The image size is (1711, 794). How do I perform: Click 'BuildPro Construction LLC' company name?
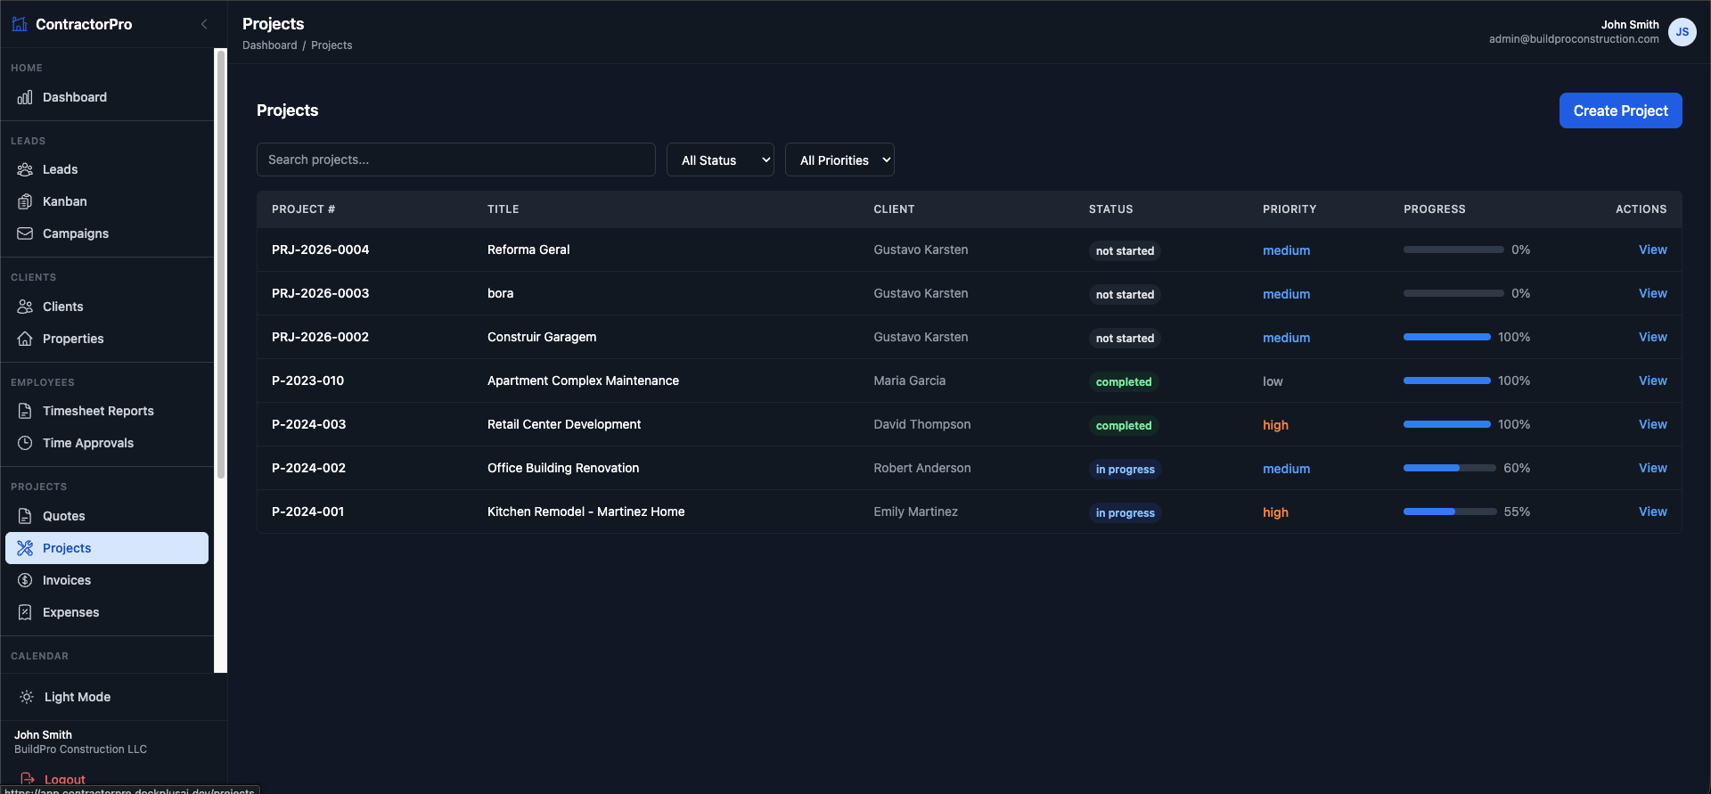(80, 749)
